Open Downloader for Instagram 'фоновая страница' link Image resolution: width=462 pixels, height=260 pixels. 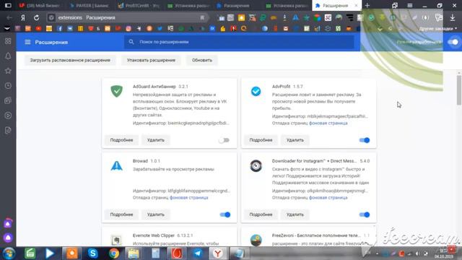[x=328, y=197]
